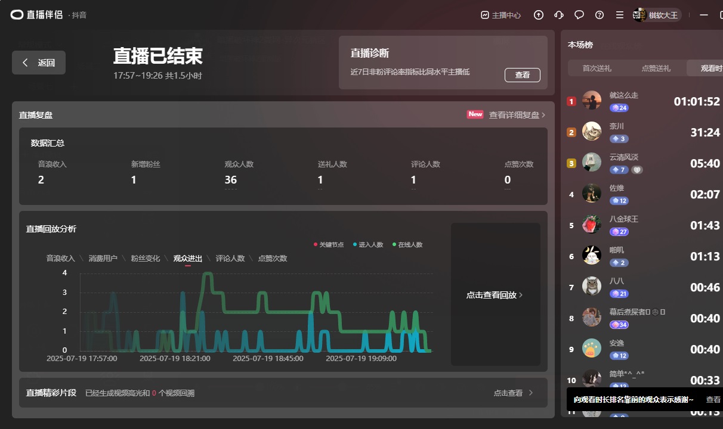Click viewer name 八金球王
Image resolution: width=723 pixels, height=429 pixels.
(x=624, y=219)
